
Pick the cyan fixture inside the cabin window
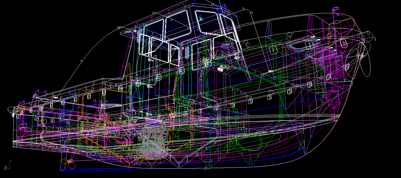[201, 18]
